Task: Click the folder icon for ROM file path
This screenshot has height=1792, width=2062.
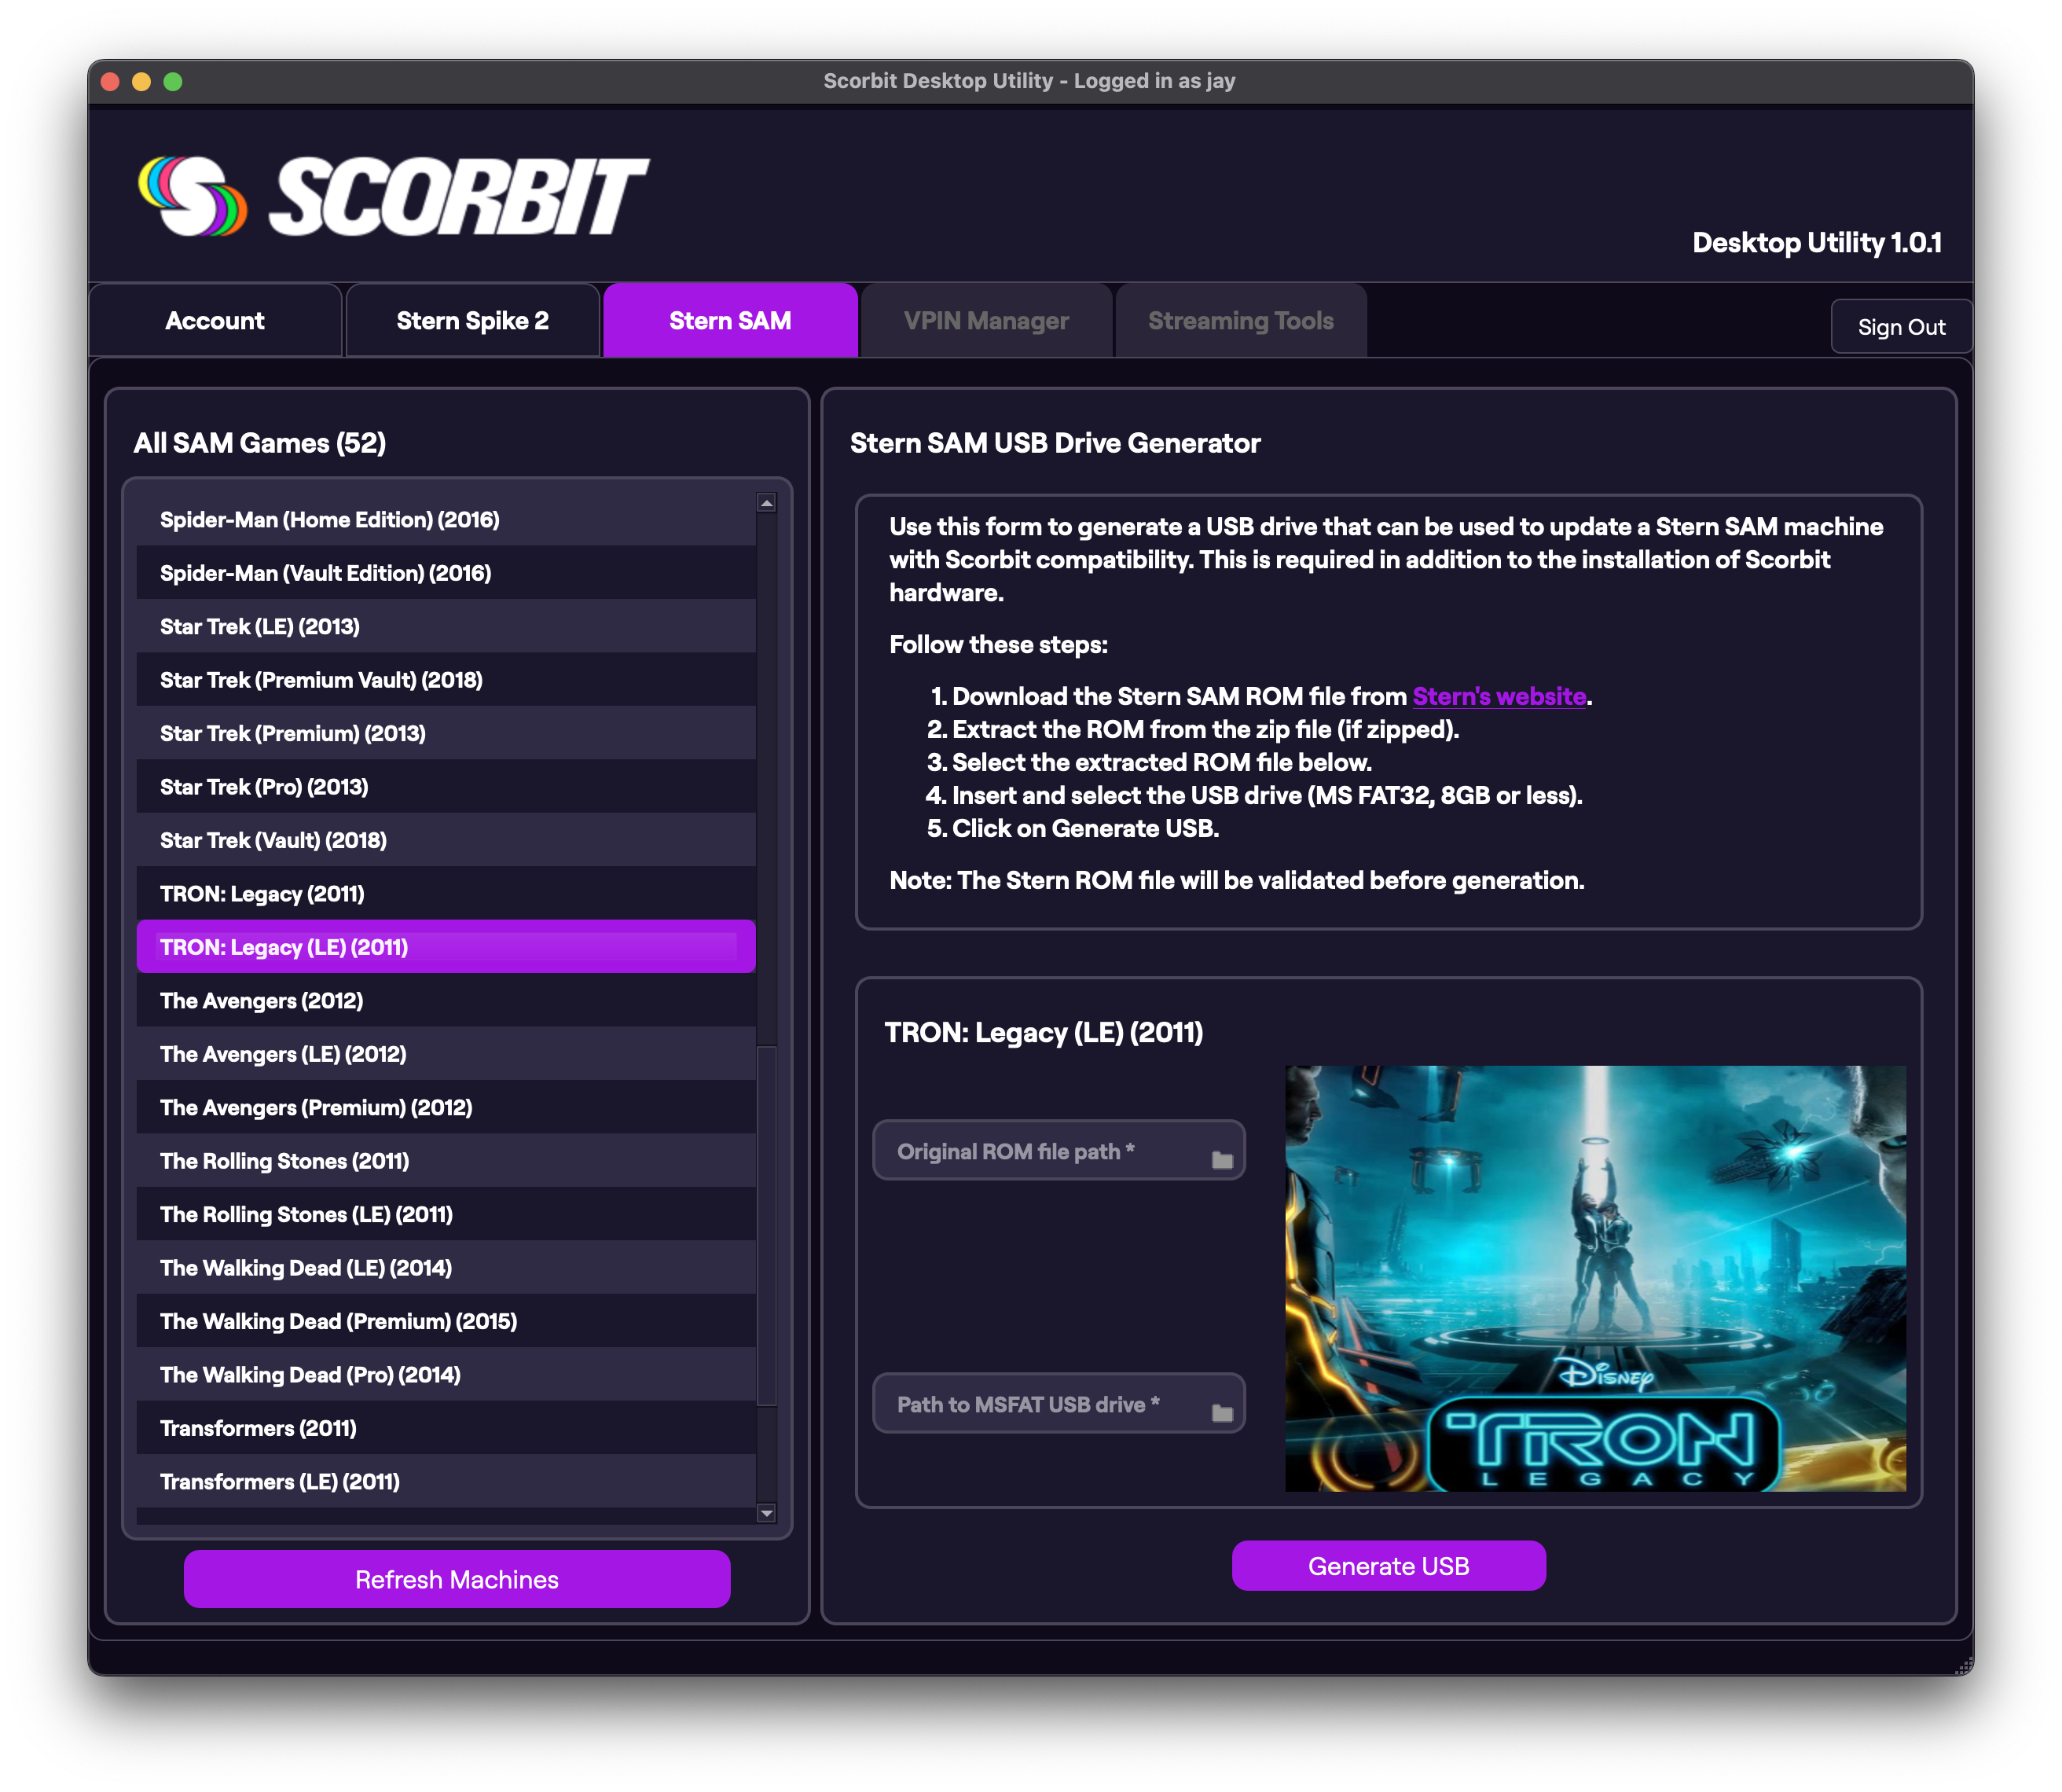Action: tap(1221, 1160)
